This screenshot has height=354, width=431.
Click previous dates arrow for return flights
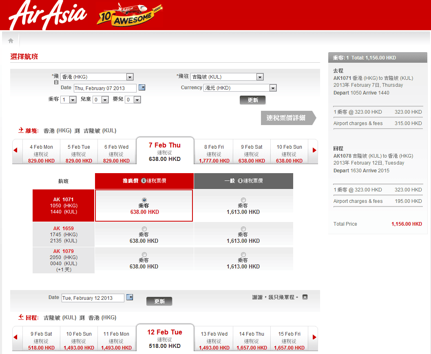click(x=15, y=337)
